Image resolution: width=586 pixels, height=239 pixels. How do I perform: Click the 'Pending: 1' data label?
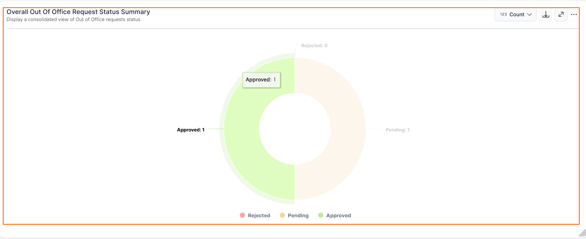(x=397, y=130)
